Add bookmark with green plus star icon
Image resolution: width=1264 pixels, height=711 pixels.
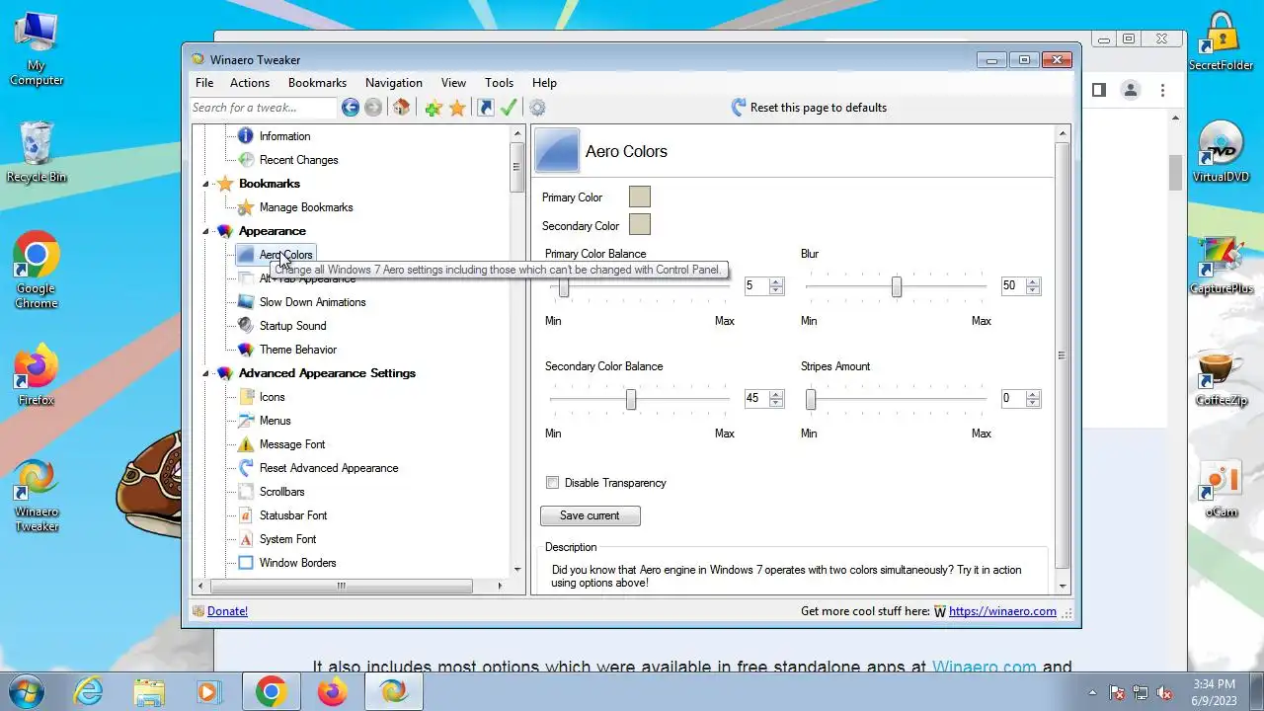(x=433, y=108)
